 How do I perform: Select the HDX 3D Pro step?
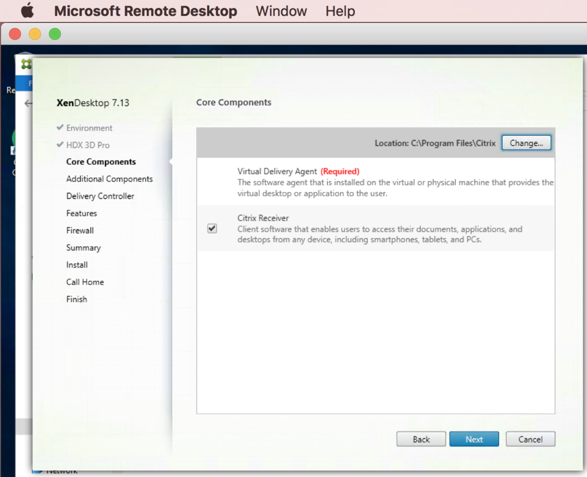(88, 145)
